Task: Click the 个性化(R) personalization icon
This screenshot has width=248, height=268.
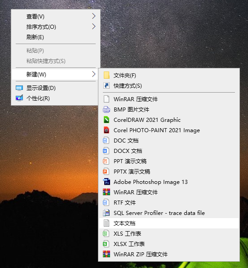Action: (19, 98)
